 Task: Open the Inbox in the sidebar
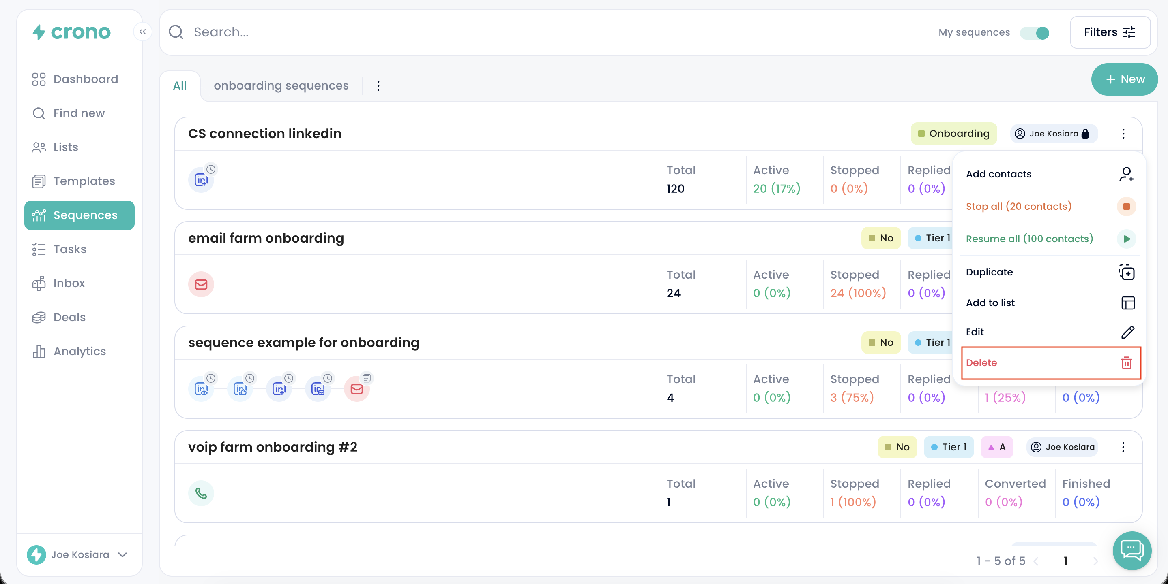69,283
